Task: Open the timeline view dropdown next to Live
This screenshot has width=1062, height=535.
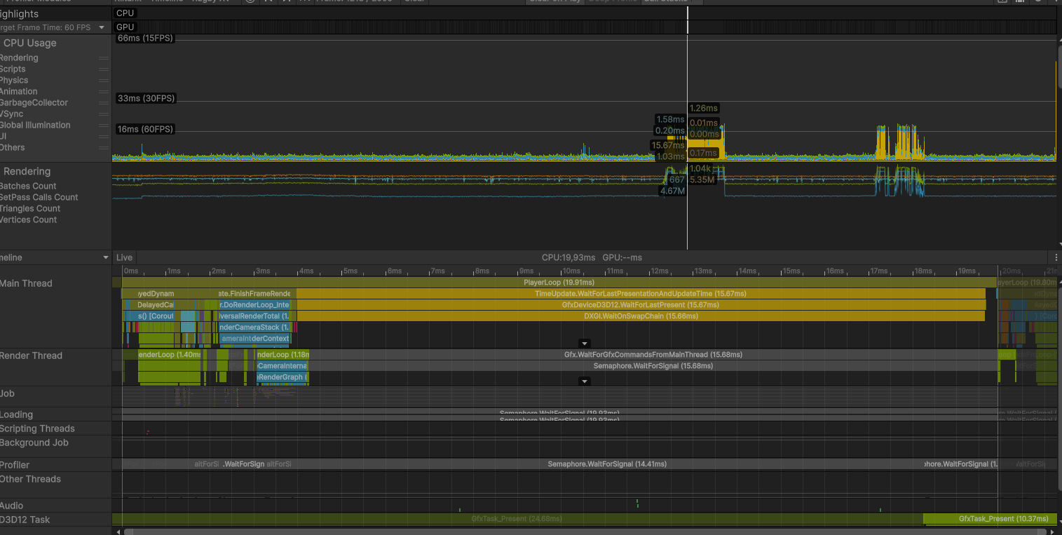Action: (105, 257)
